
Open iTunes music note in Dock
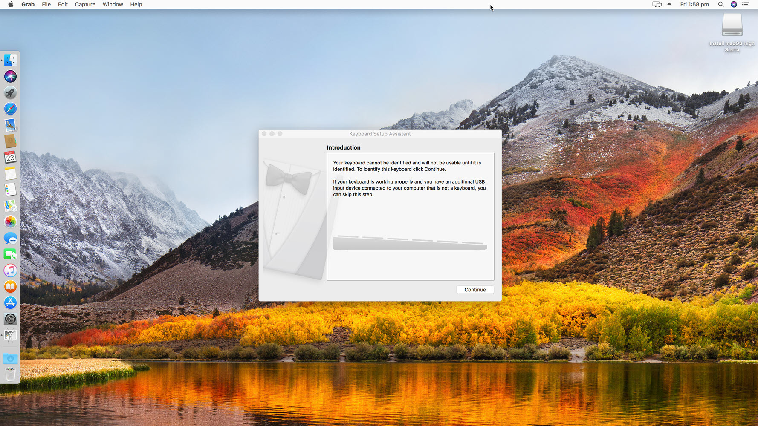tap(10, 271)
